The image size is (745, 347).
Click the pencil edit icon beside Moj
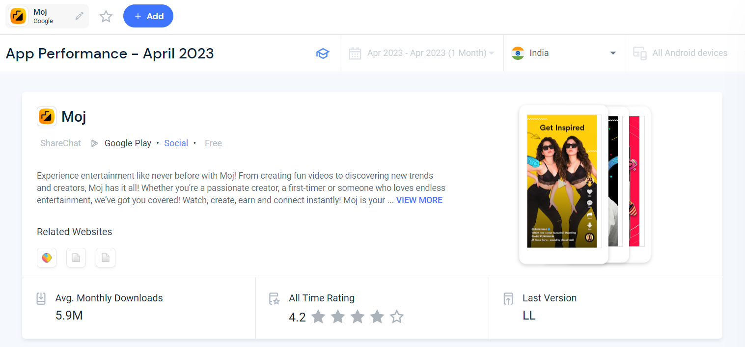[79, 16]
